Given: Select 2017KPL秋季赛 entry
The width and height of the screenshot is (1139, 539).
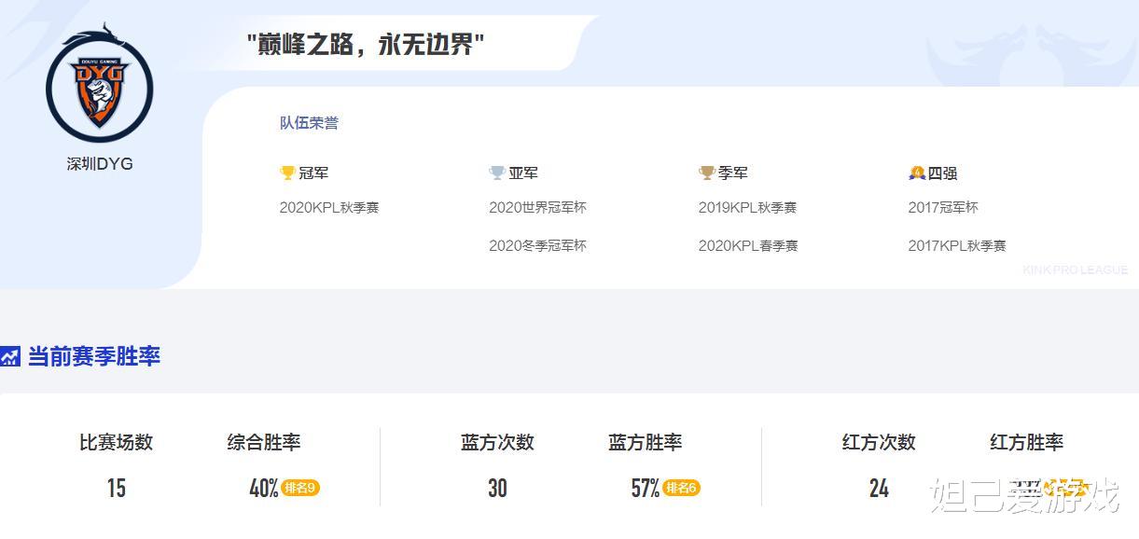Looking at the screenshot, I should tap(957, 246).
